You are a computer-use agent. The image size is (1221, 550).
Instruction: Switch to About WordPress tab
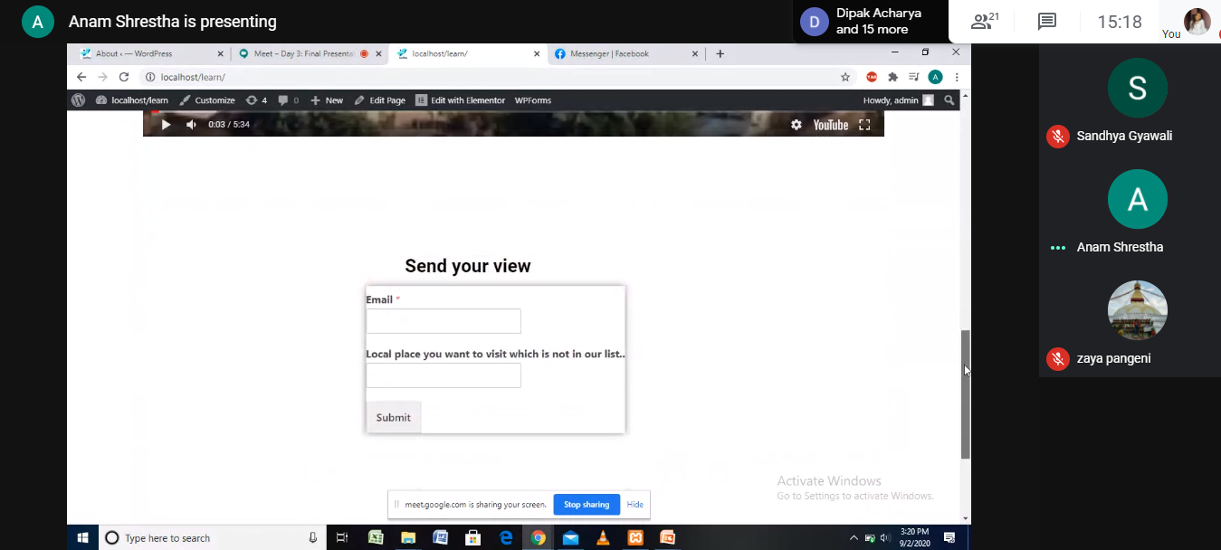coord(151,53)
